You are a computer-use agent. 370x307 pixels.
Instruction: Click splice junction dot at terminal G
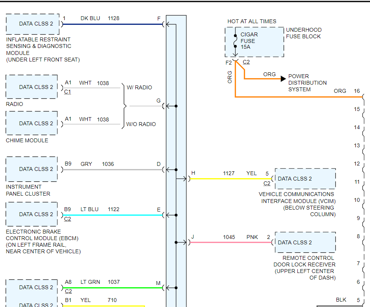pyautogui.click(x=176, y=106)
